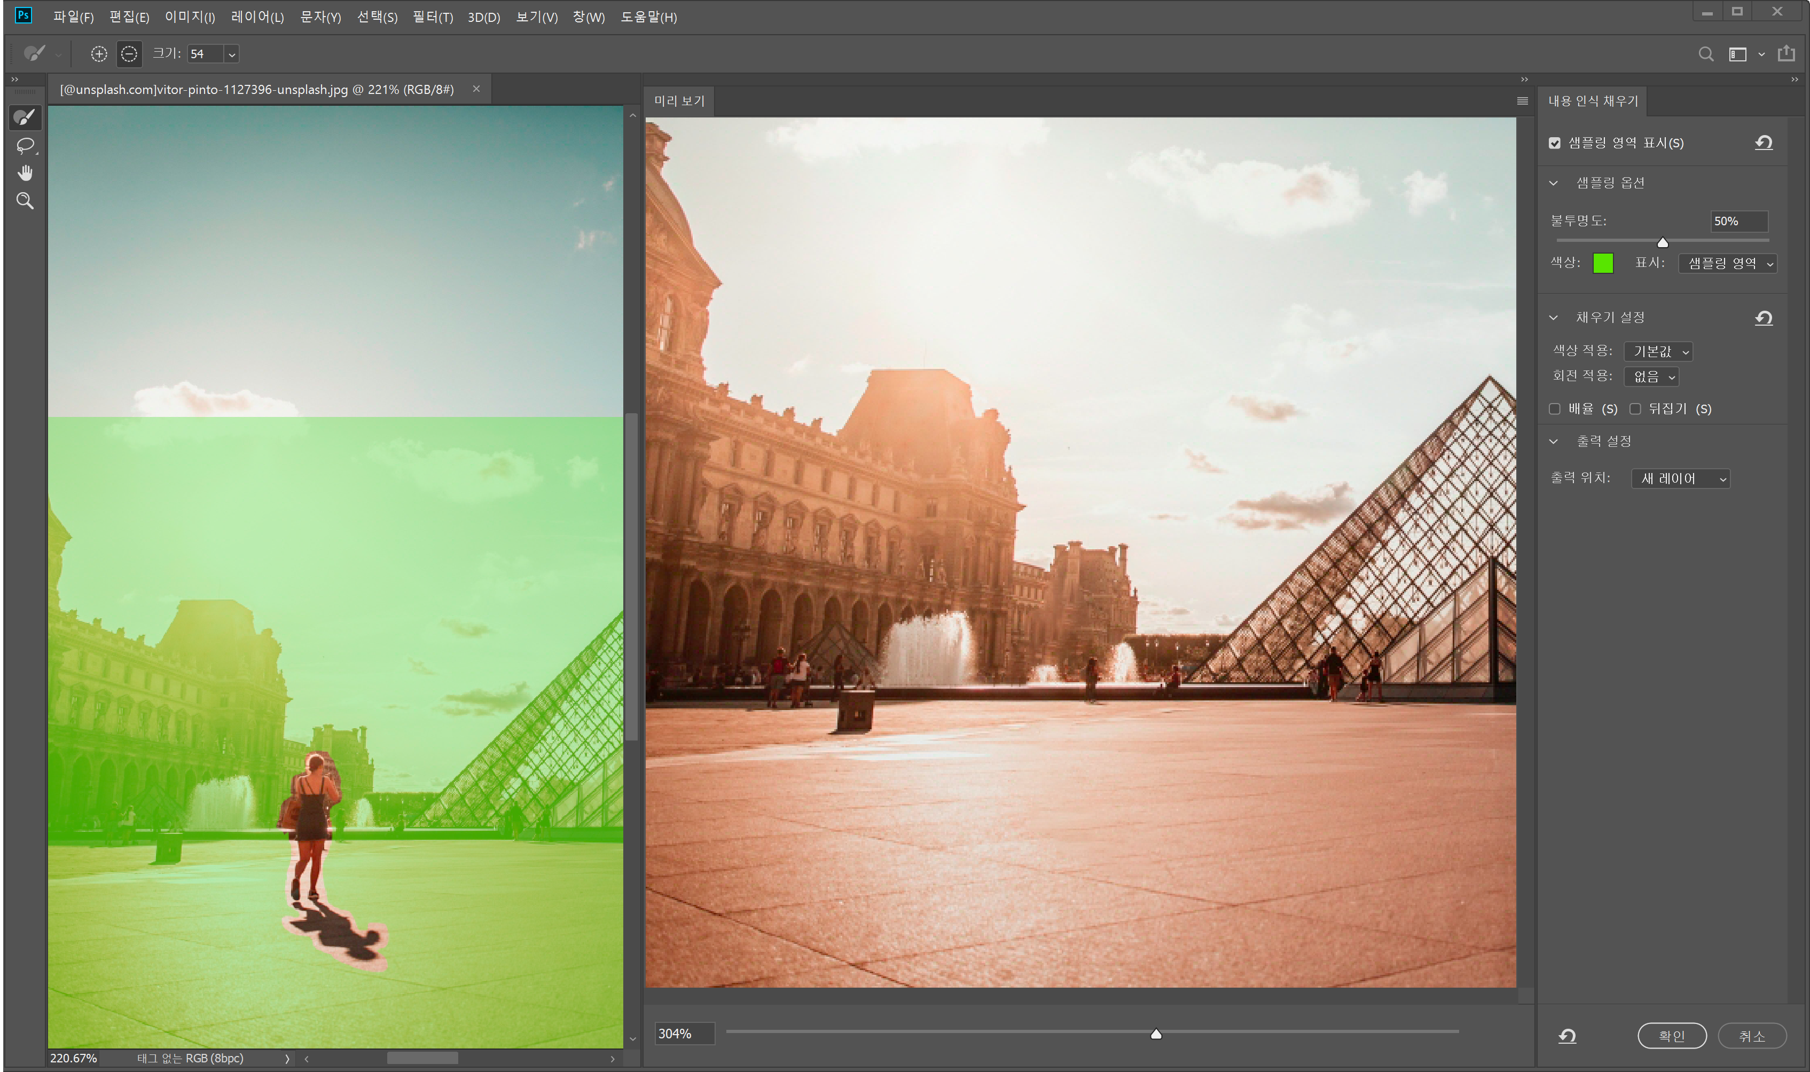Open the 출력 위치 새 레이어 dropdown
Image resolution: width=1810 pixels, height=1072 pixels.
(1680, 479)
